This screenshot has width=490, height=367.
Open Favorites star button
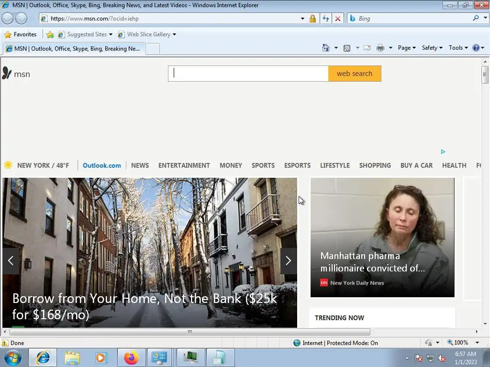[x=21, y=34]
